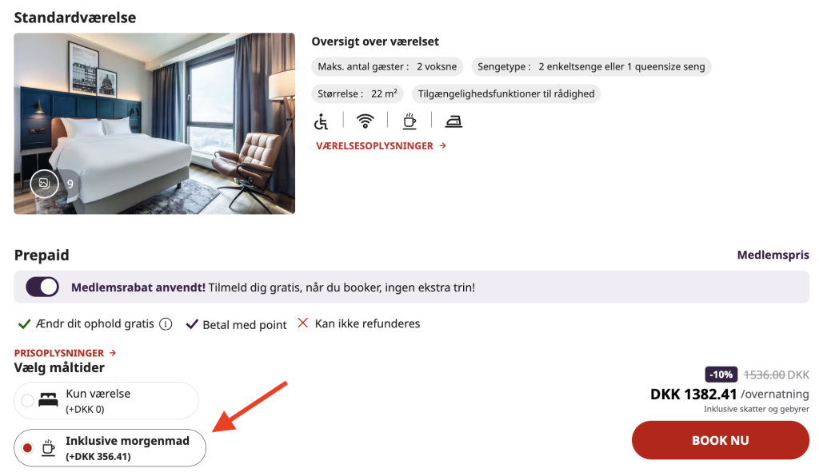Click the -10% discount badge

click(721, 375)
